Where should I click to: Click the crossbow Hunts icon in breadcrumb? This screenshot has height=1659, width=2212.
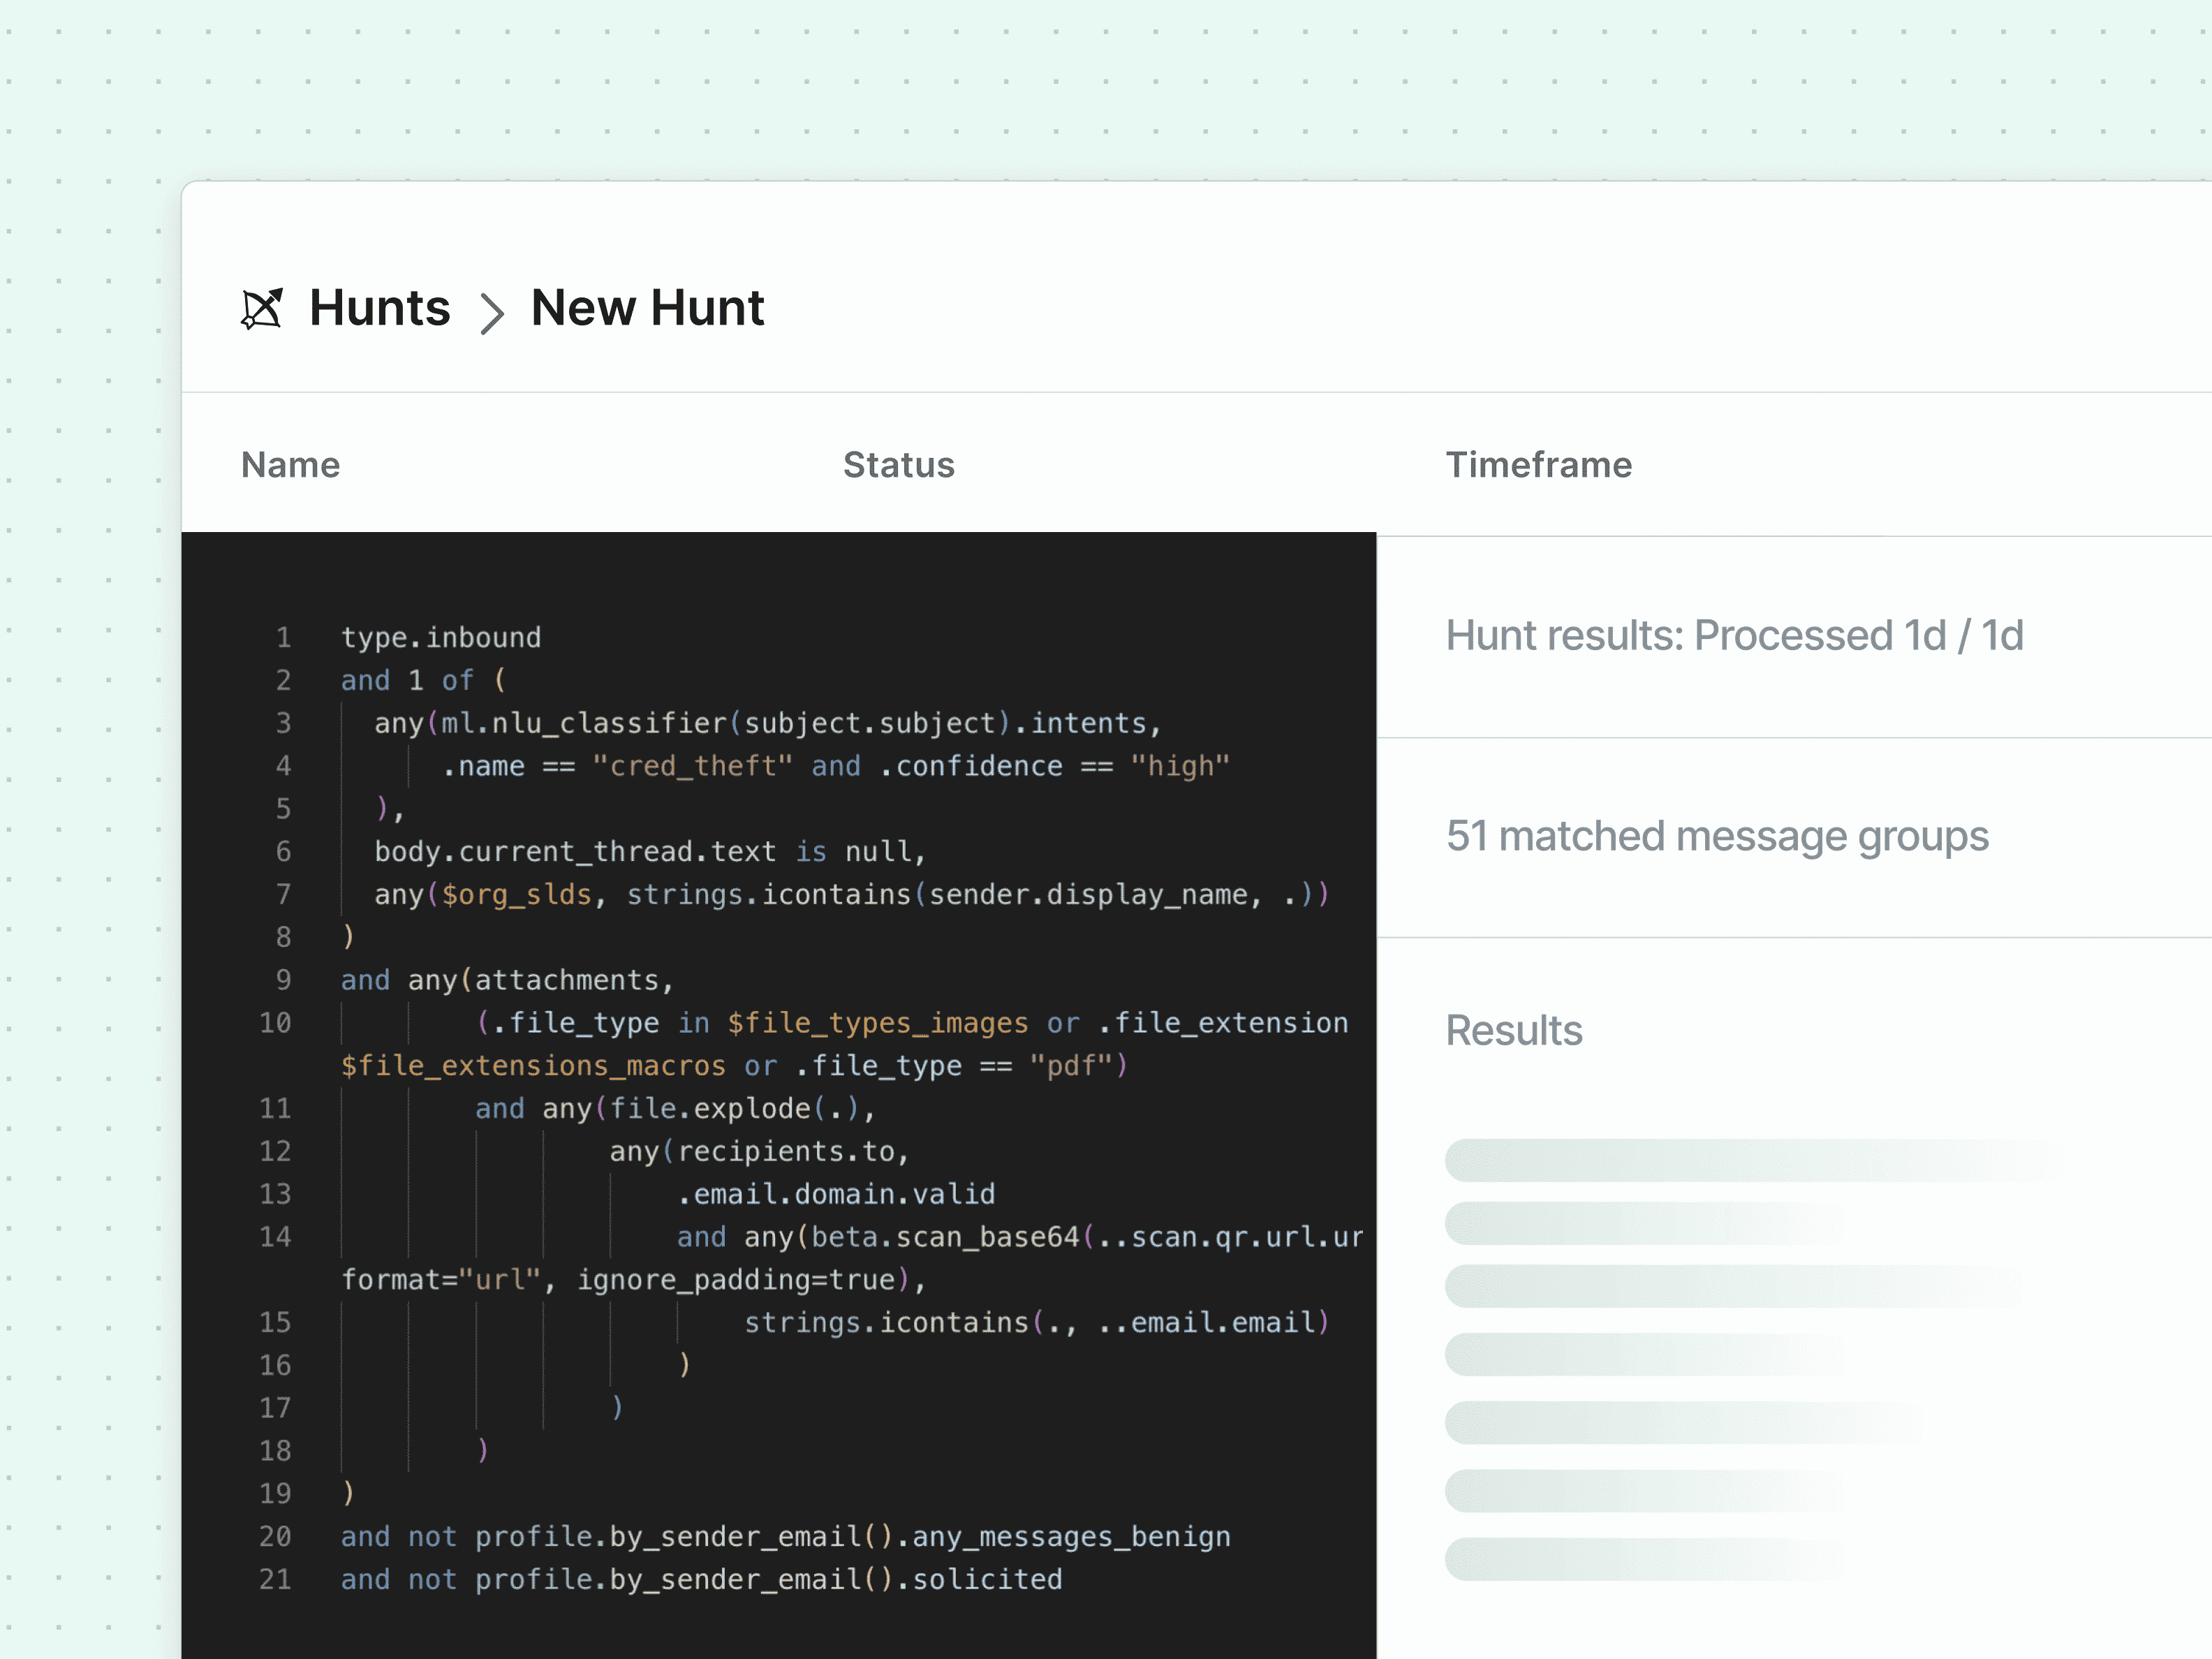[x=262, y=309]
